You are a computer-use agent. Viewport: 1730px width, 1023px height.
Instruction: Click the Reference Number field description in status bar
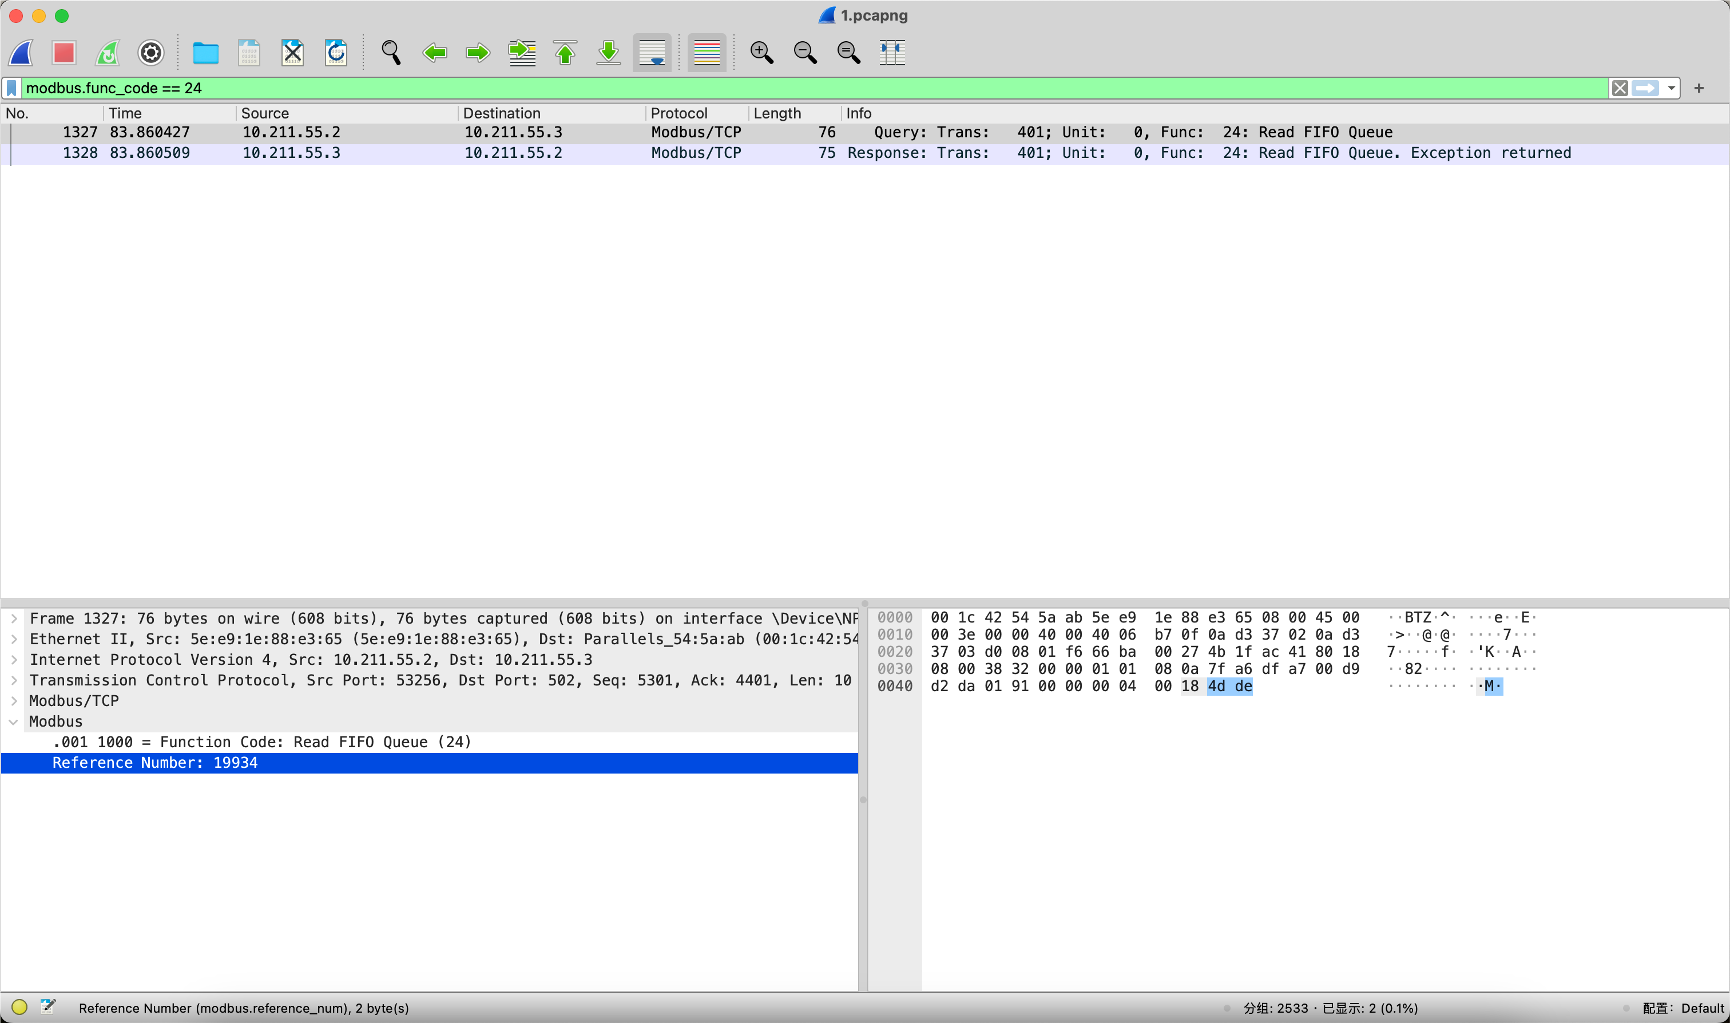click(x=244, y=1008)
